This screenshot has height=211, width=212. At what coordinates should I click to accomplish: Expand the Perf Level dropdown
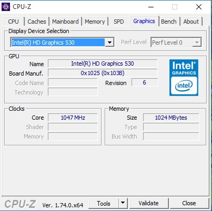pyautogui.click(x=197, y=43)
